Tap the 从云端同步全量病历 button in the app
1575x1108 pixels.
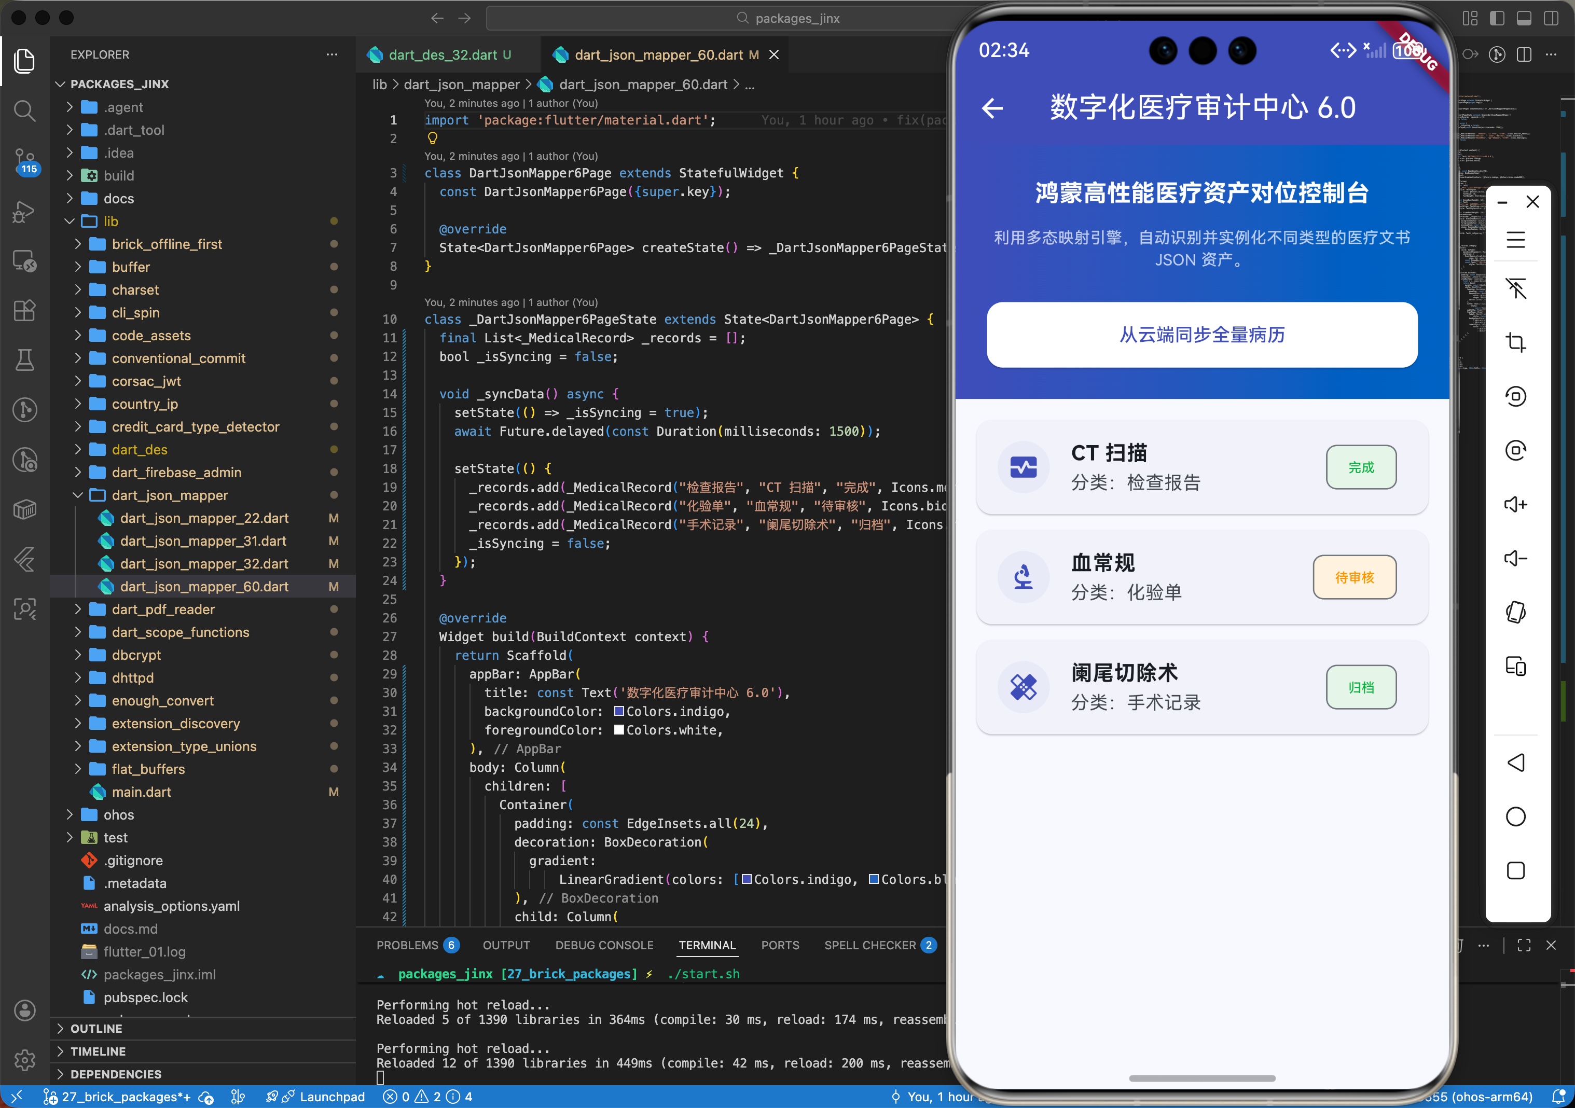pyautogui.click(x=1201, y=335)
